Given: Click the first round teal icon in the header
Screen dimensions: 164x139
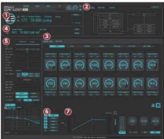Looking at the screenshot, I should pyautogui.click(x=69, y=8).
